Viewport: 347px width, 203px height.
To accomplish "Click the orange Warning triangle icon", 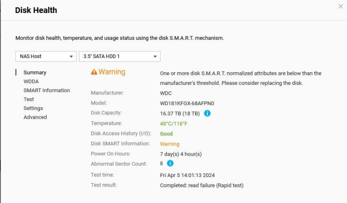I will pyautogui.click(x=94, y=72).
